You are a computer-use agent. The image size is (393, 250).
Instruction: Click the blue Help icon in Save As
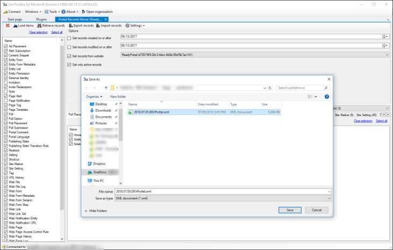tap(327, 97)
